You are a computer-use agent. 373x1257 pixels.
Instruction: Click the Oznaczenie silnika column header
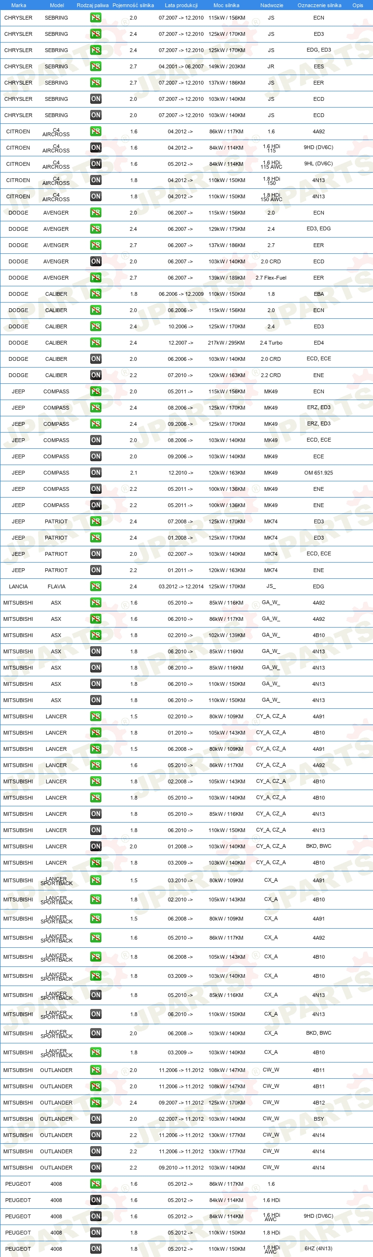320,5
